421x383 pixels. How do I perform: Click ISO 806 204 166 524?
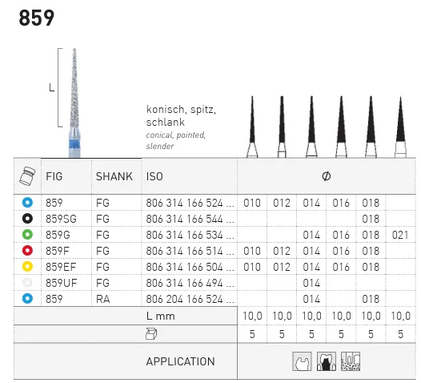click(190, 299)
